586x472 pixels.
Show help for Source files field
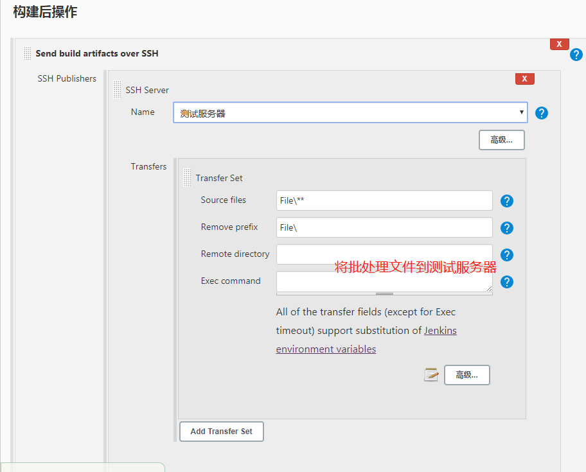coord(507,201)
